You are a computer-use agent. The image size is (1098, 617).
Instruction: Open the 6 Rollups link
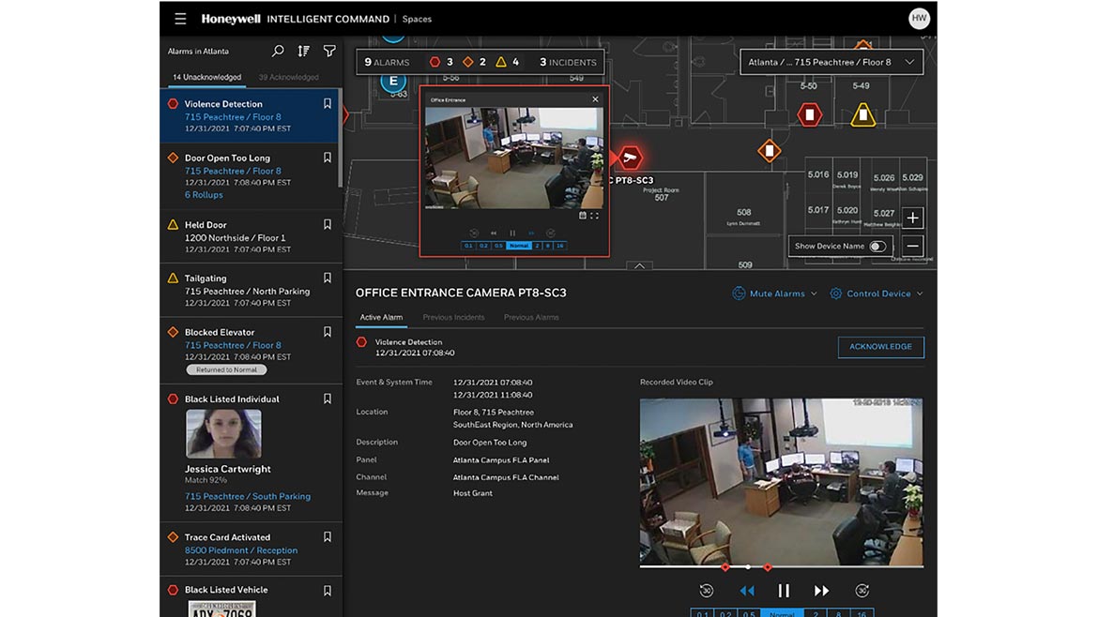(204, 195)
